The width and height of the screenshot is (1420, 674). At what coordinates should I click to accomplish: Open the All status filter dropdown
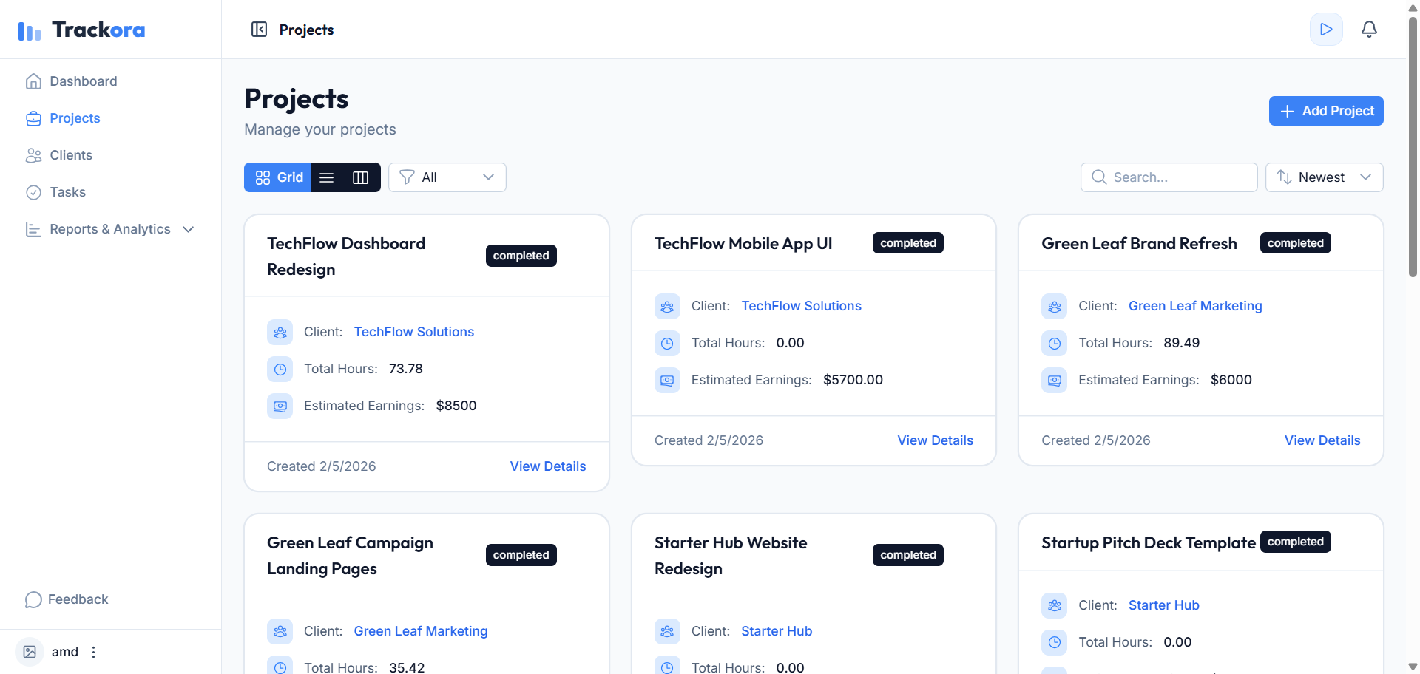(447, 177)
